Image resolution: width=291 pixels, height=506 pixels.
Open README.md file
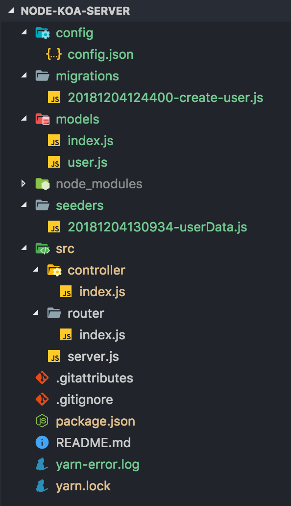click(x=94, y=443)
